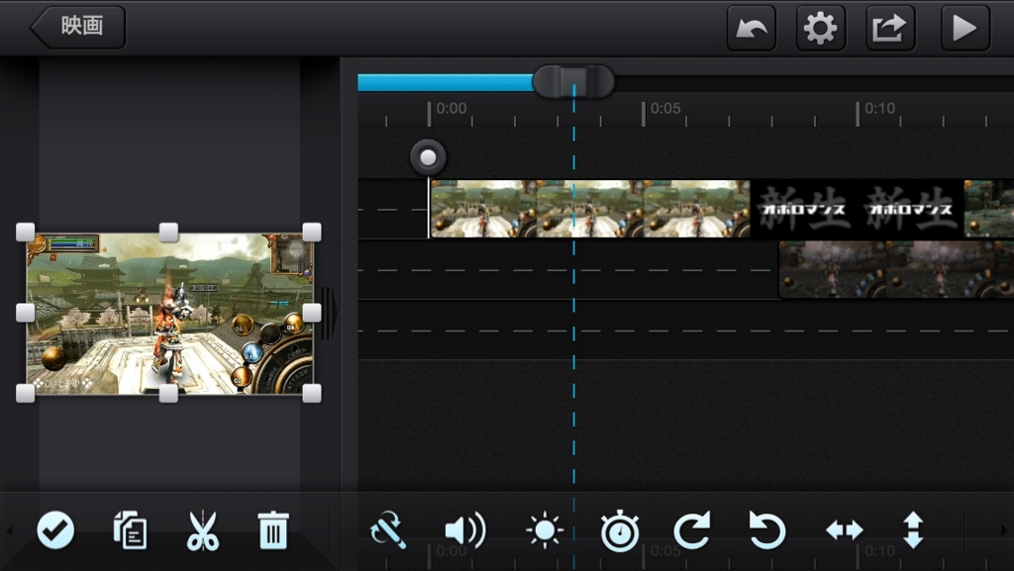
Task: Click the top-right resize handle of preview
Action: 312,232
